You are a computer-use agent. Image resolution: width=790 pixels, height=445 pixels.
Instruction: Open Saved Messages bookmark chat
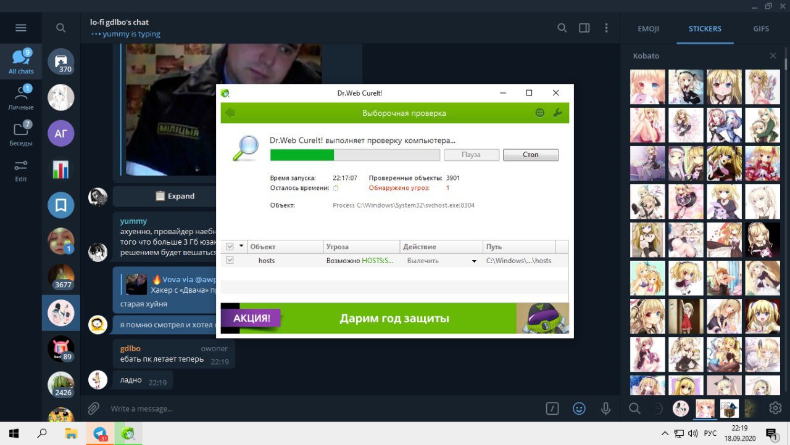tap(61, 205)
